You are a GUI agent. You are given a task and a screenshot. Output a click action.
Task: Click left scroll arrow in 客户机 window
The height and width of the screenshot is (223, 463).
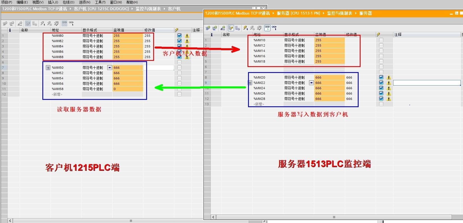pyautogui.click(x=10, y=221)
